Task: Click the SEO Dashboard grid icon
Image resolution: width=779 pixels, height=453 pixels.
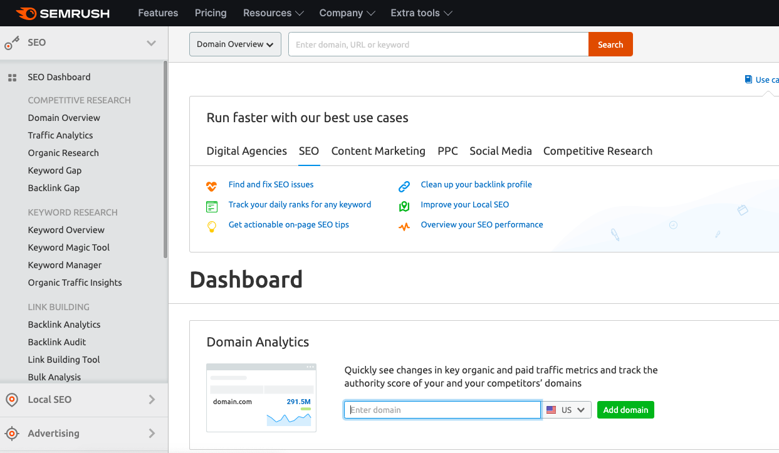Action: pos(12,78)
